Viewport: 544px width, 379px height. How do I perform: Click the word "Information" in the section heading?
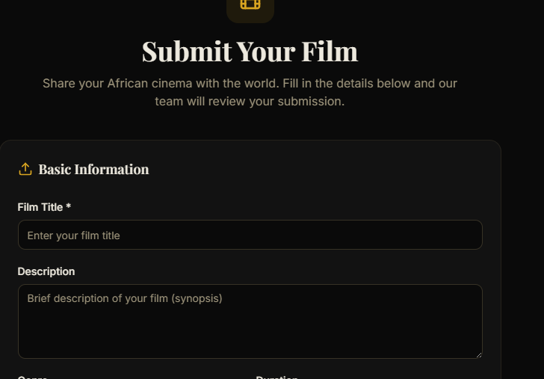111,170
